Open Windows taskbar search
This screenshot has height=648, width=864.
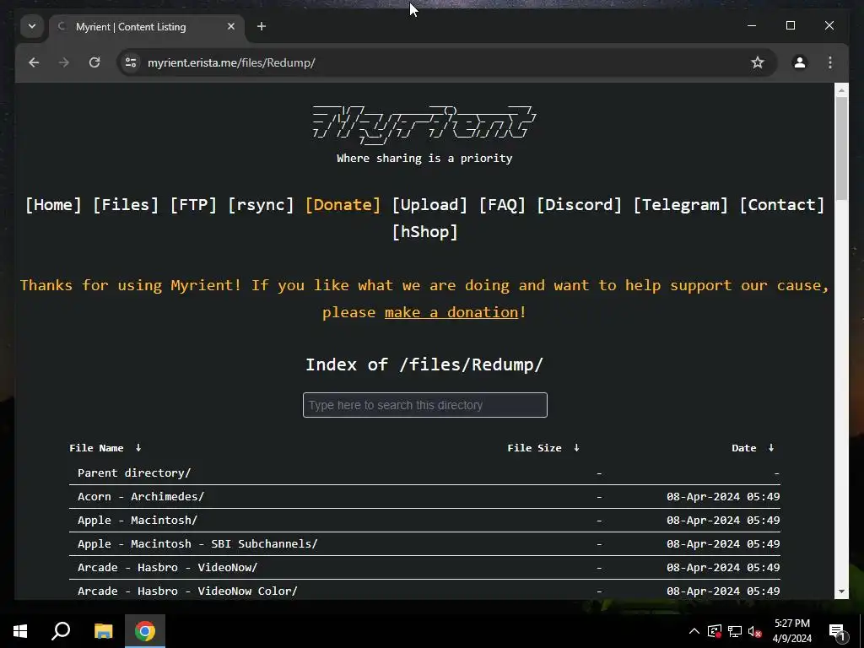pos(61,631)
